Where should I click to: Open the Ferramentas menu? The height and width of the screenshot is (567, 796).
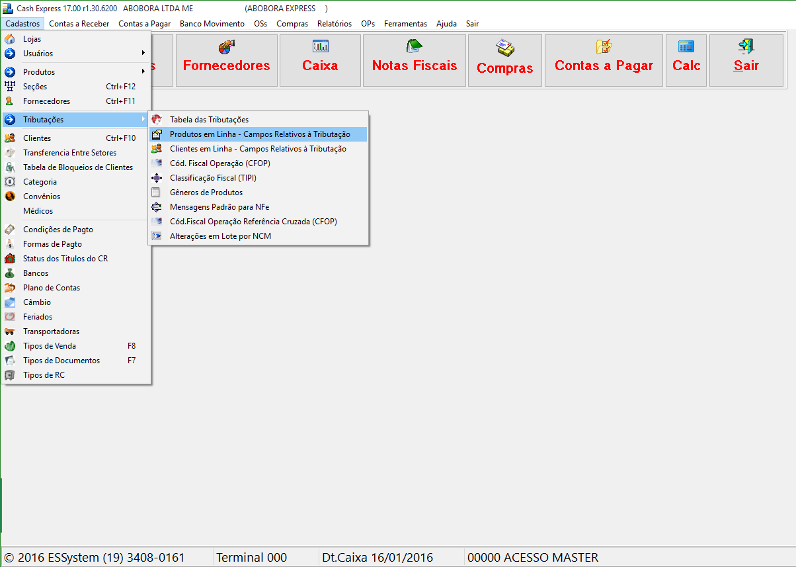[405, 24]
